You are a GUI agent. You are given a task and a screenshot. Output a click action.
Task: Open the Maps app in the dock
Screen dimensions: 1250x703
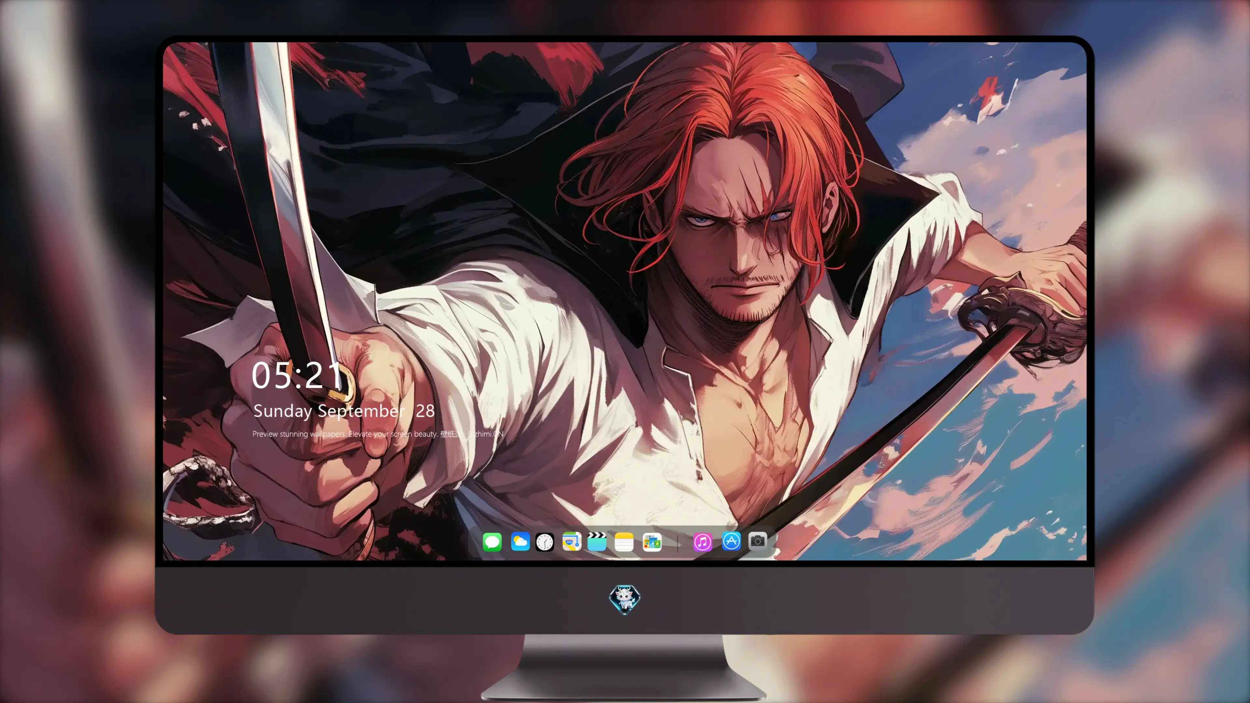(x=572, y=542)
